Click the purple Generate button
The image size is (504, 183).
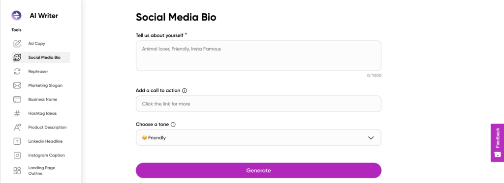pyautogui.click(x=258, y=171)
